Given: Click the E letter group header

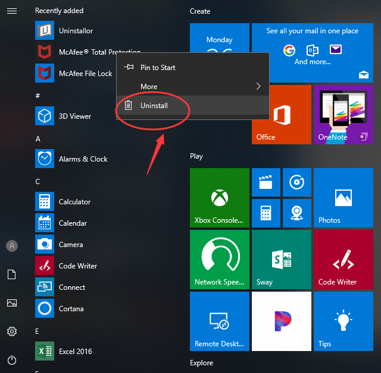Looking at the screenshot, I should (37, 331).
